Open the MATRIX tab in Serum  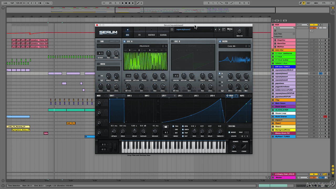coord(151,32)
